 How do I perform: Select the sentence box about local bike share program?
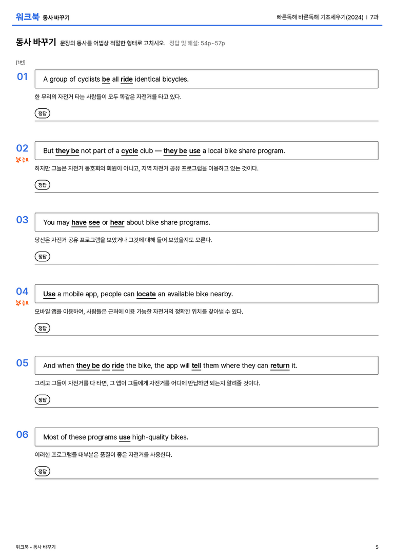206,150
